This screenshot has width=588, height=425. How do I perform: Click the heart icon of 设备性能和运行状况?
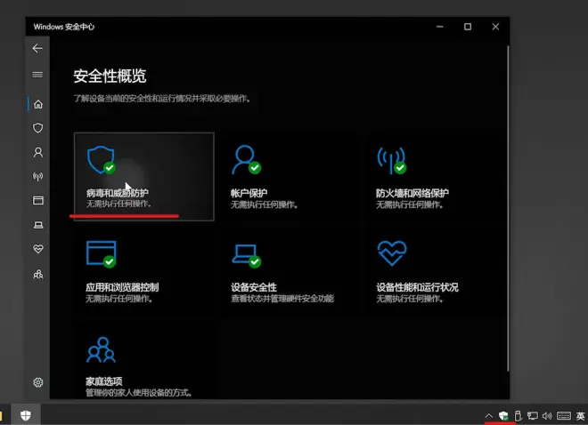[392, 253]
